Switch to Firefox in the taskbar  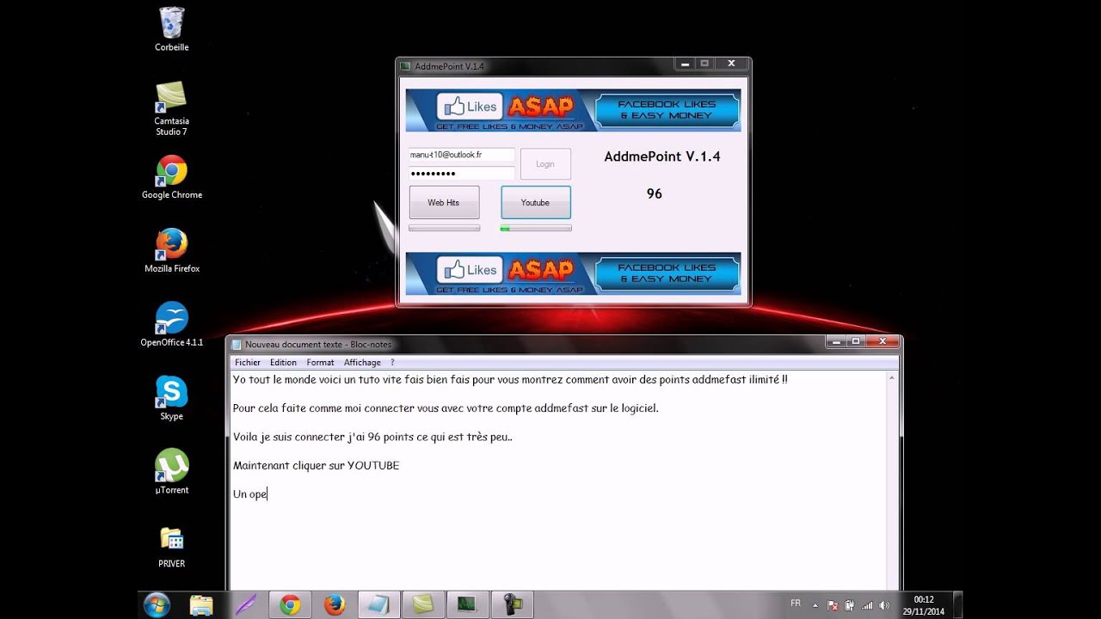click(x=335, y=605)
